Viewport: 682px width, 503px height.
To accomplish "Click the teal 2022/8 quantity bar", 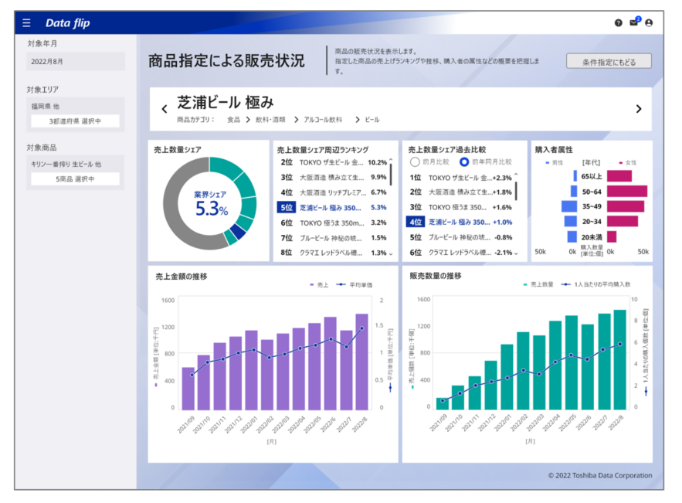I will 619,360.
